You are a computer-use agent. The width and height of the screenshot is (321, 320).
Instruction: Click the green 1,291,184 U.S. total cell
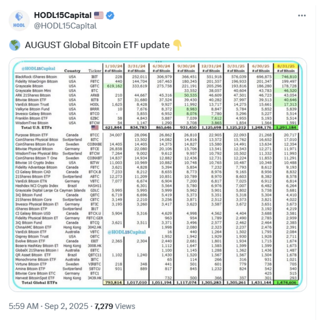tap(286, 128)
